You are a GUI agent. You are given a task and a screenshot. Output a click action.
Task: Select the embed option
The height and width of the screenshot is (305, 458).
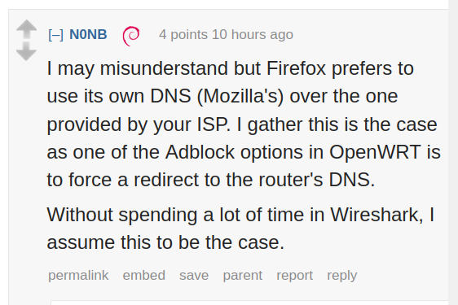143,275
